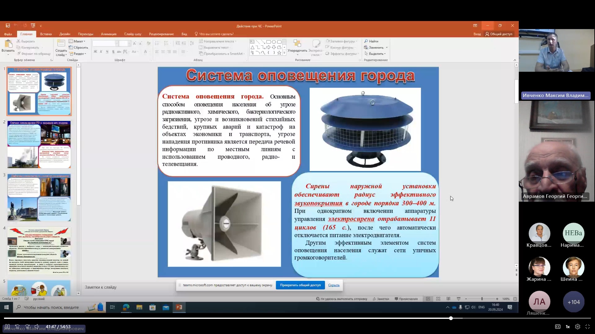Screen dimensions: 595x334
Task: Open video player settings gear
Action: [578, 327]
